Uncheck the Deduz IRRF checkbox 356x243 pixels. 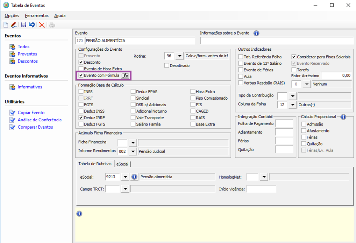(x=81, y=117)
